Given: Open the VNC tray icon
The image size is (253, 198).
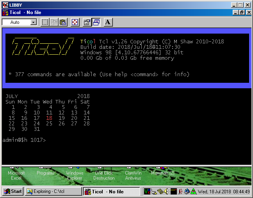Looking at the screenshot, I should 147,191.
